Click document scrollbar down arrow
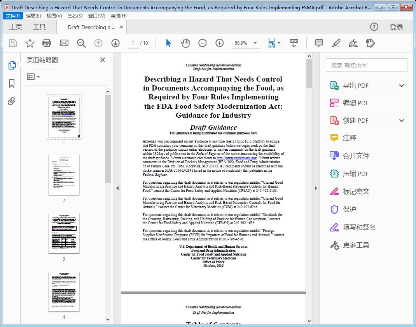Viewport: 416px width, 327px height. [309, 321]
